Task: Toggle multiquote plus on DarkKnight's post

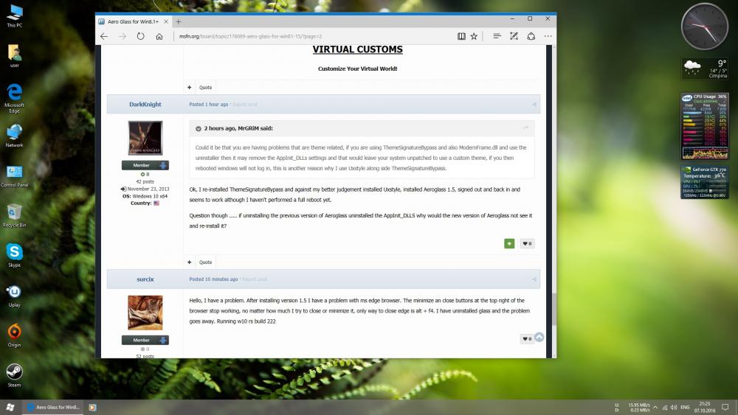Action: [x=190, y=262]
